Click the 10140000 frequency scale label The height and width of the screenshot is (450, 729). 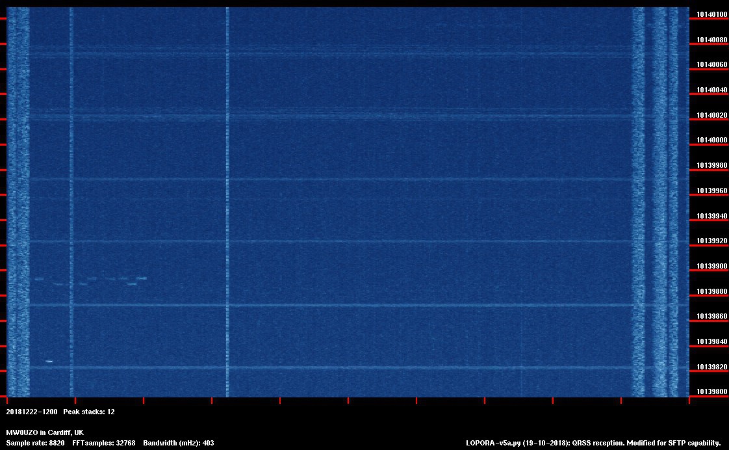click(x=711, y=140)
